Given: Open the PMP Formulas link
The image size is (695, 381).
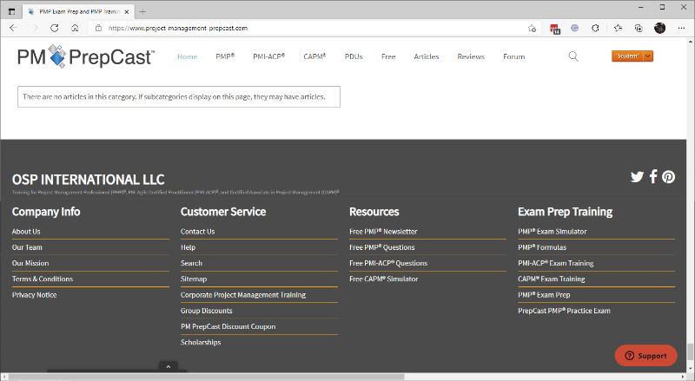Looking at the screenshot, I should 542,247.
